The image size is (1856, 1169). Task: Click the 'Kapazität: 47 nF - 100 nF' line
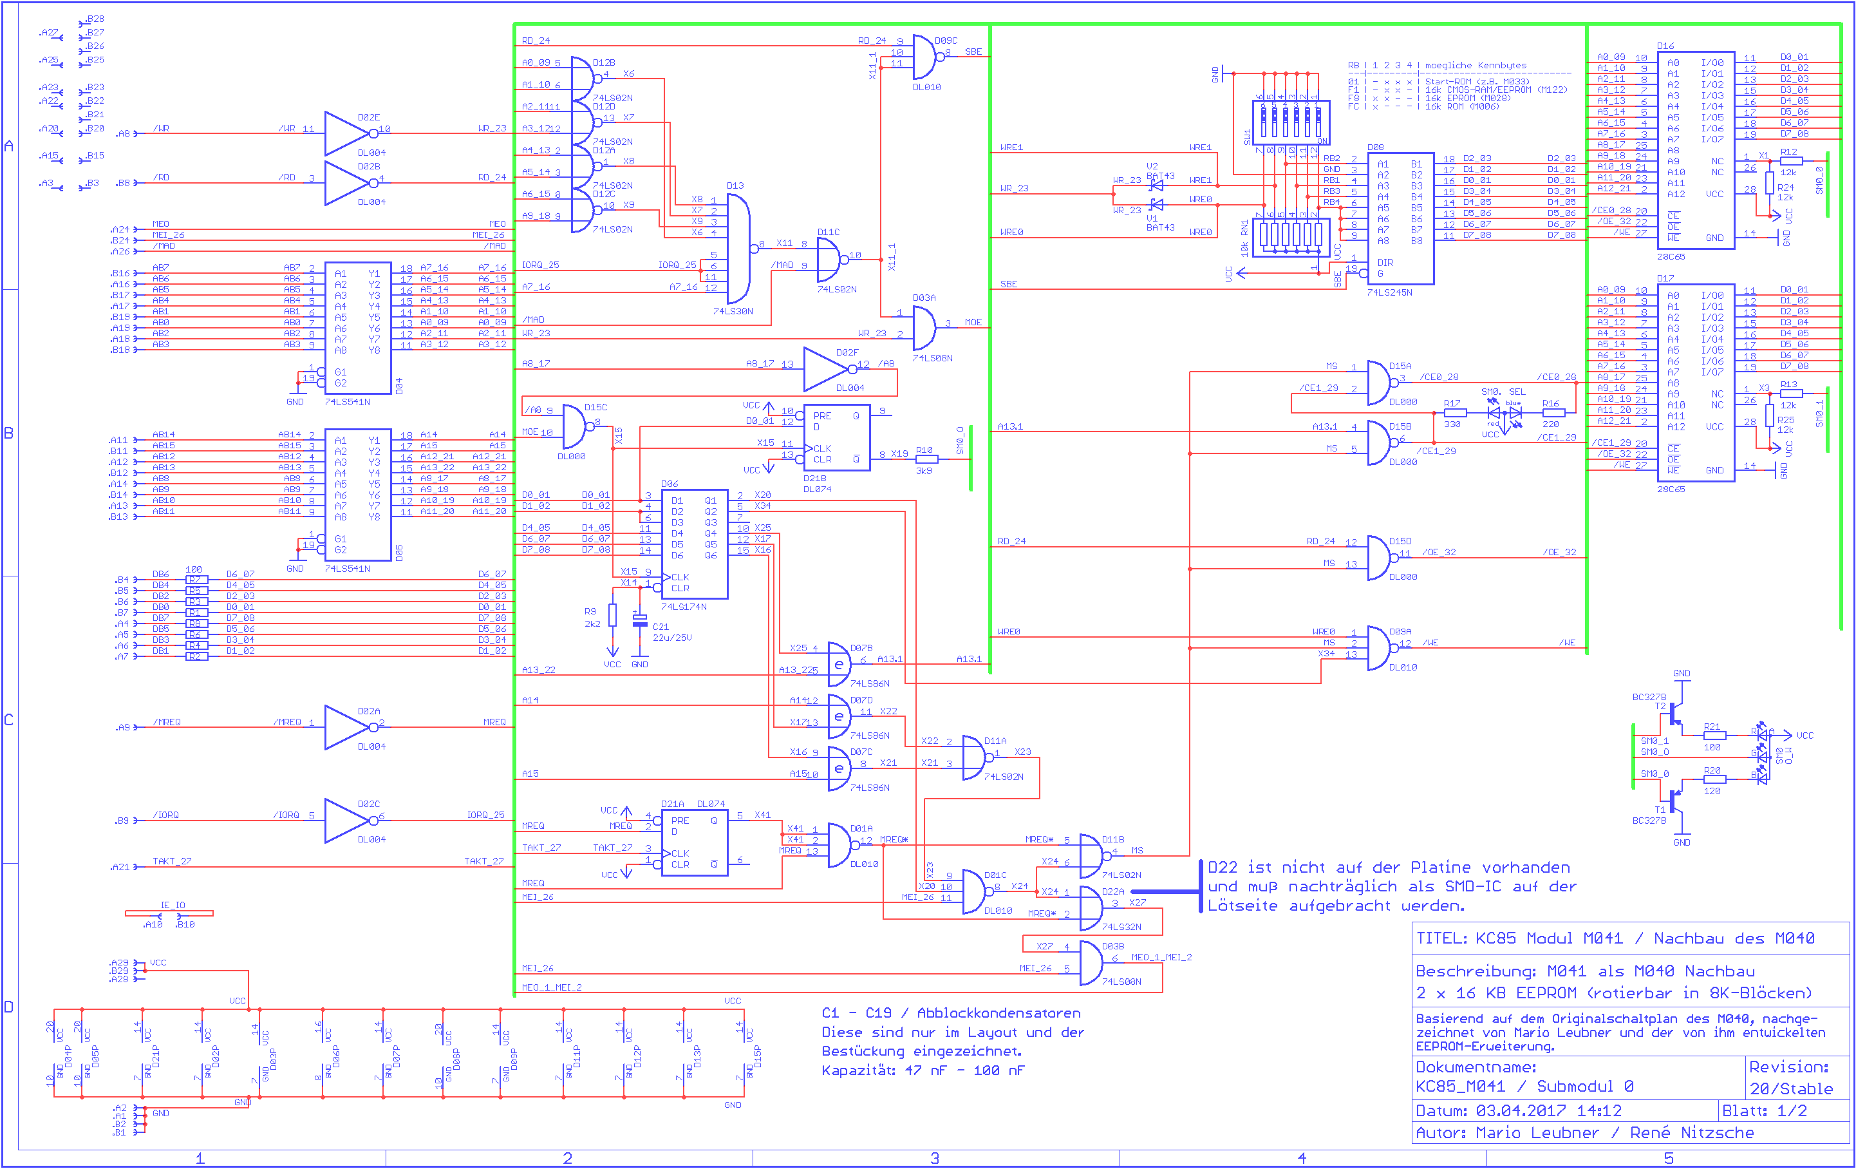click(x=923, y=1070)
